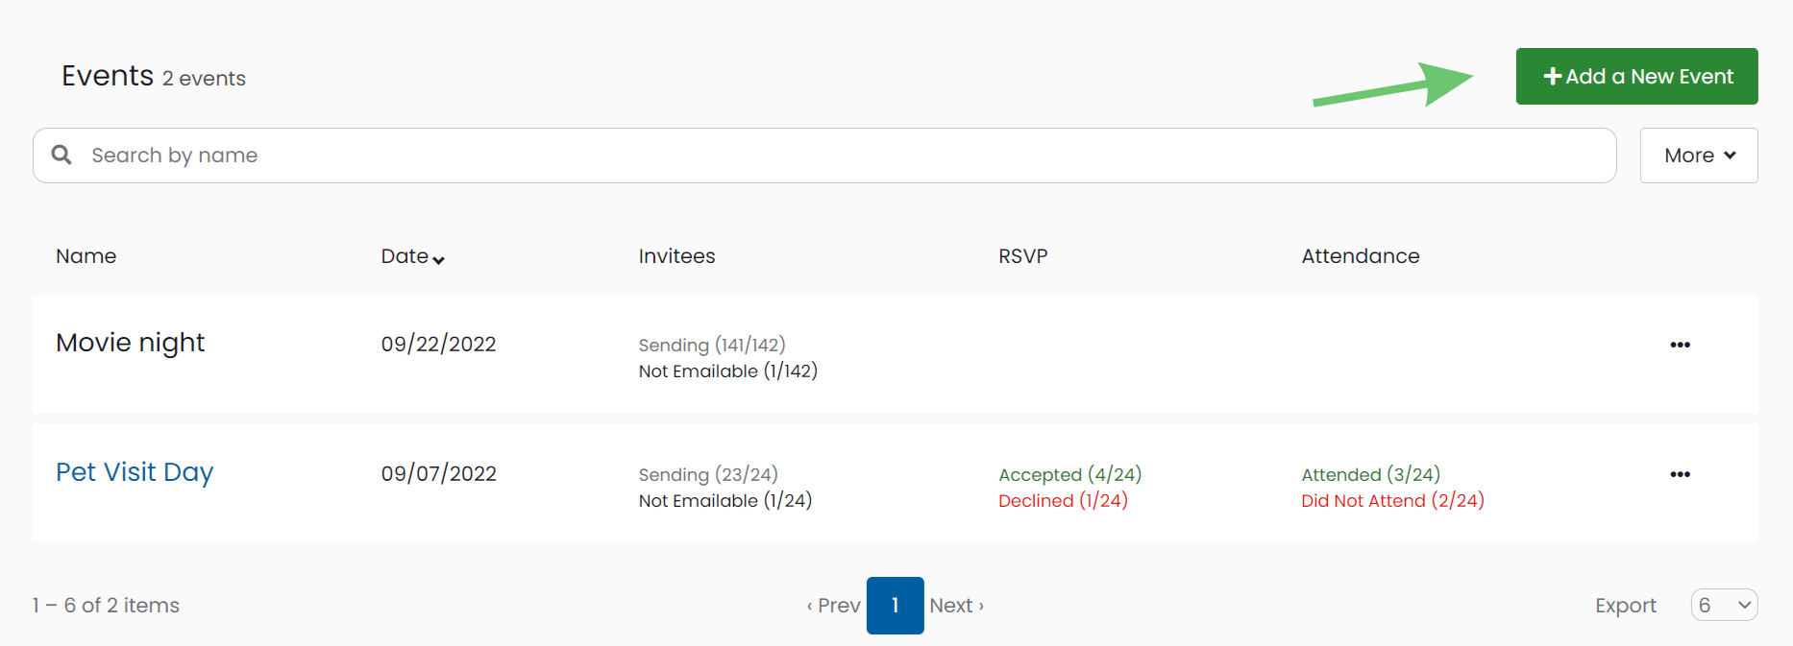Image resolution: width=1793 pixels, height=646 pixels.
Task: Go to the Prev page
Action: (x=833, y=606)
